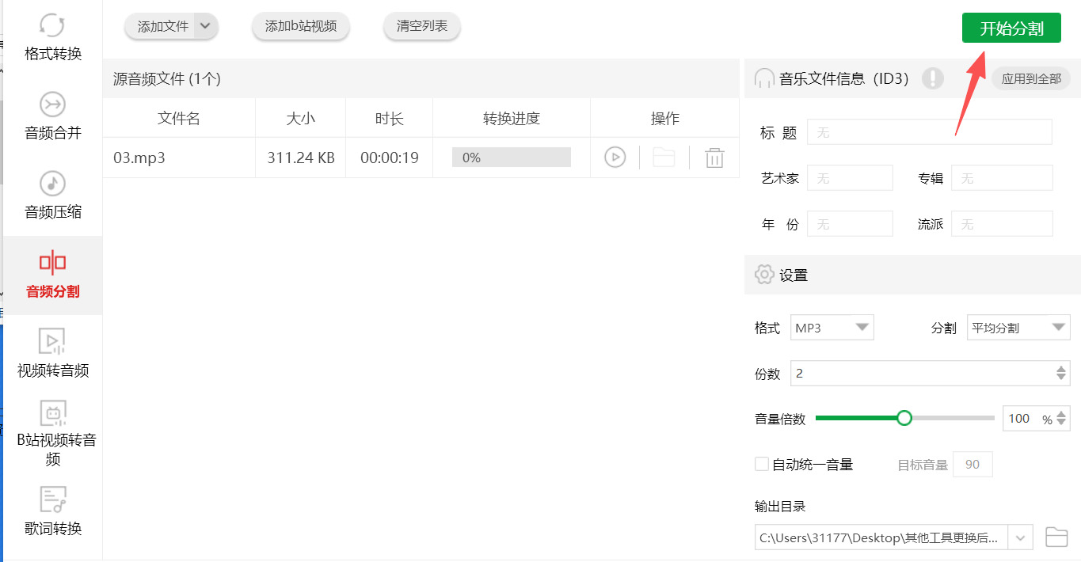Viewport: 1081px width, 562px height.
Task: Click the 标题 input field
Action: [928, 131]
